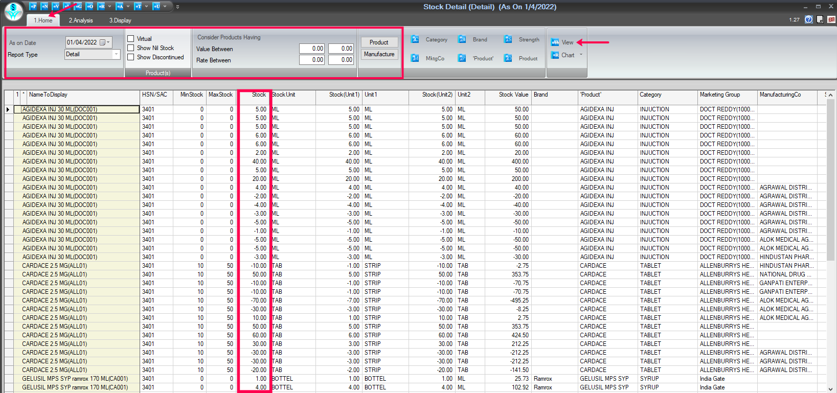Click the 'O' quick access toolbar icon
This screenshot has width=837, height=393.
pos(89,6)
